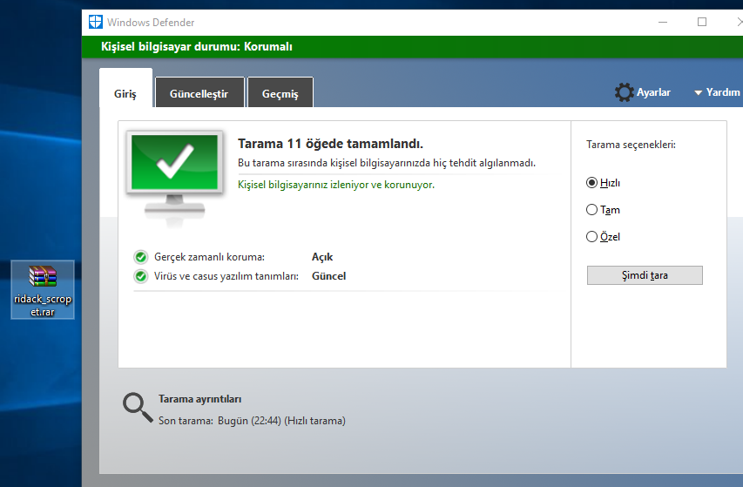Click 'Tarama 11 öğede tamamlandı.' heading
The image size is (743, 487).
click(x=330, y=144)
